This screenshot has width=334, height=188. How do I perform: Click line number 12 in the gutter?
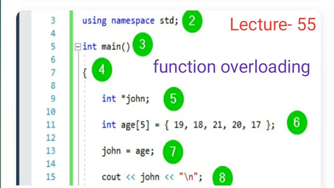51,138
